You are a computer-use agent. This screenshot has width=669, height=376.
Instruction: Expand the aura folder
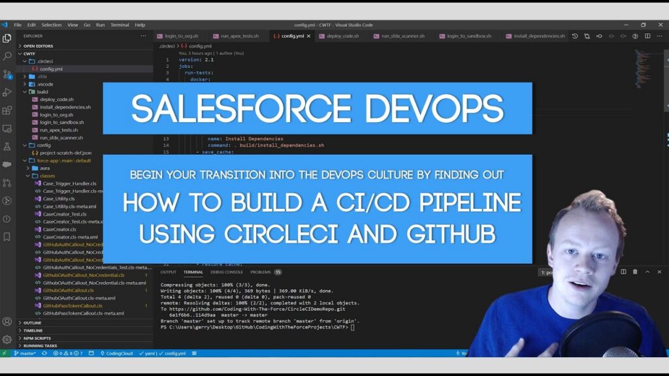[44, 168]
